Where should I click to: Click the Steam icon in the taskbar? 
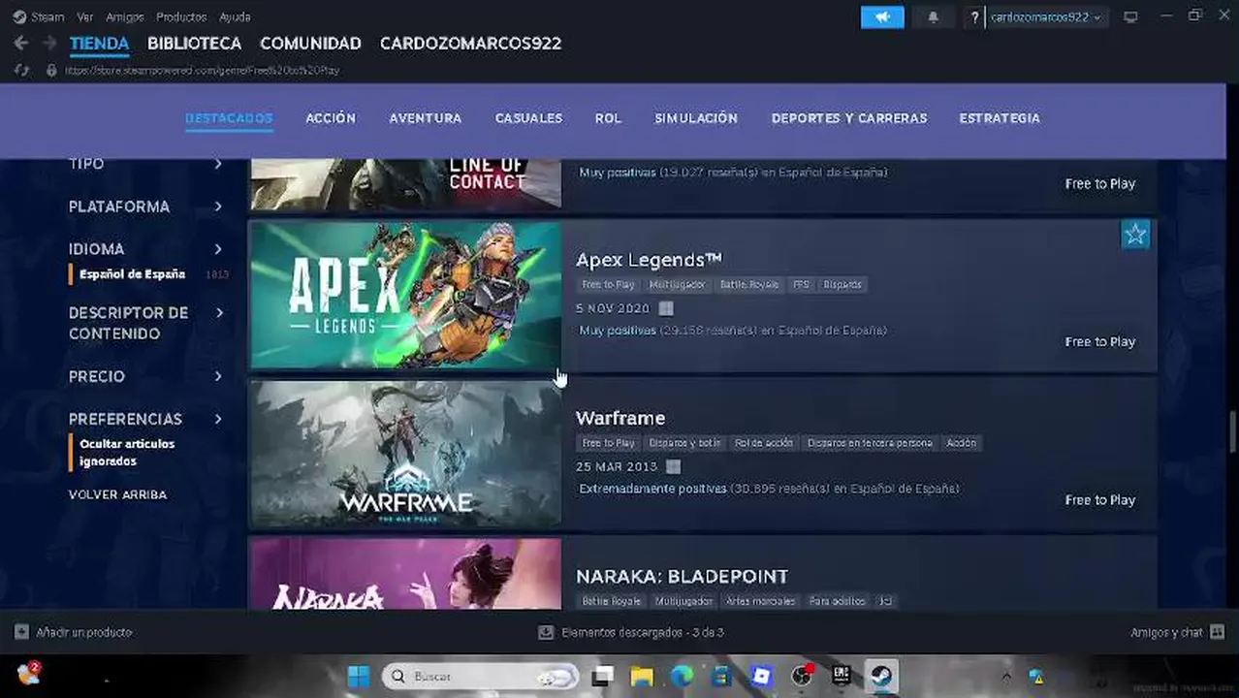[x=881, y=676]
